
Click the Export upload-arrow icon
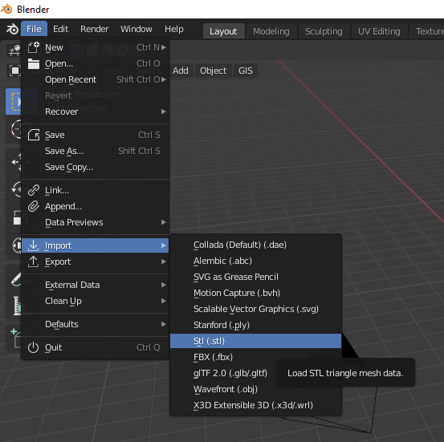pyautogui.click(x=33, y=262)
